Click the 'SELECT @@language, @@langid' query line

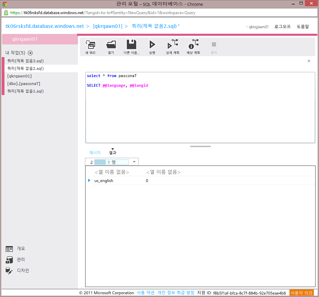coord(117,85)
